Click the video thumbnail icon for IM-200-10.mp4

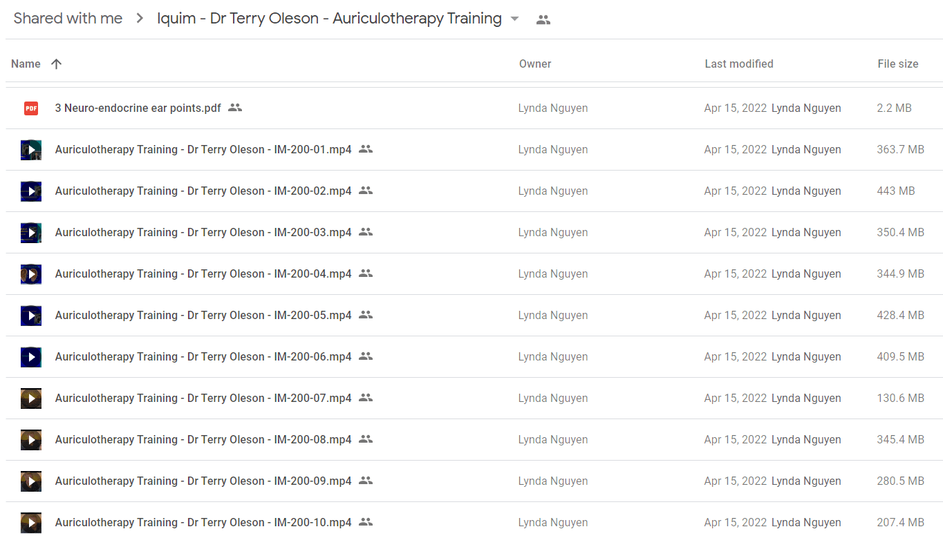(31, 523)
